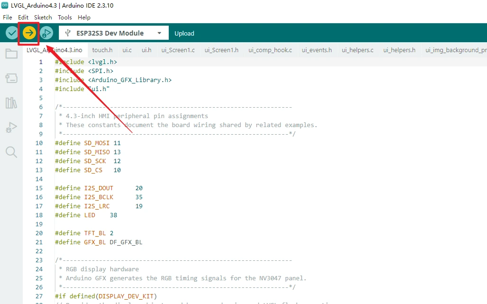Image resolution: width=487 pixels, height=304 pixels.
Task: Click the '#include <lvgl.h>' line
Action: (x=86, y=62)
